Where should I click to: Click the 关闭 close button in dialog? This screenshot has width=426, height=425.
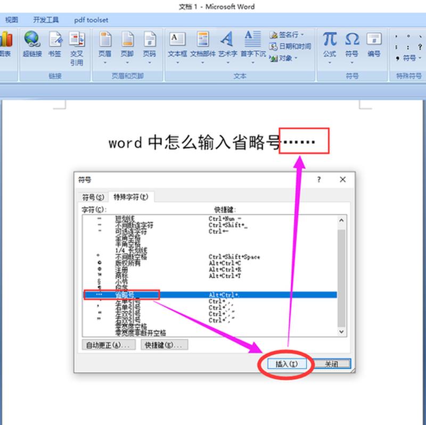coord(332,364)
